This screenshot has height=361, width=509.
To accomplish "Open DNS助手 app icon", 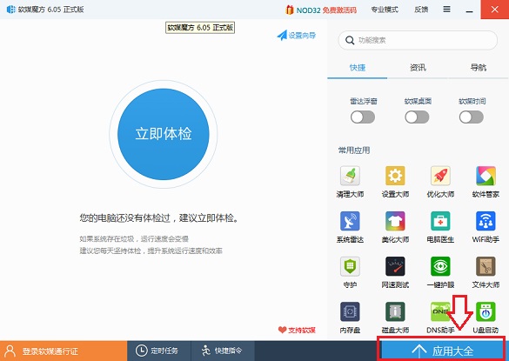I will point(440,311).
